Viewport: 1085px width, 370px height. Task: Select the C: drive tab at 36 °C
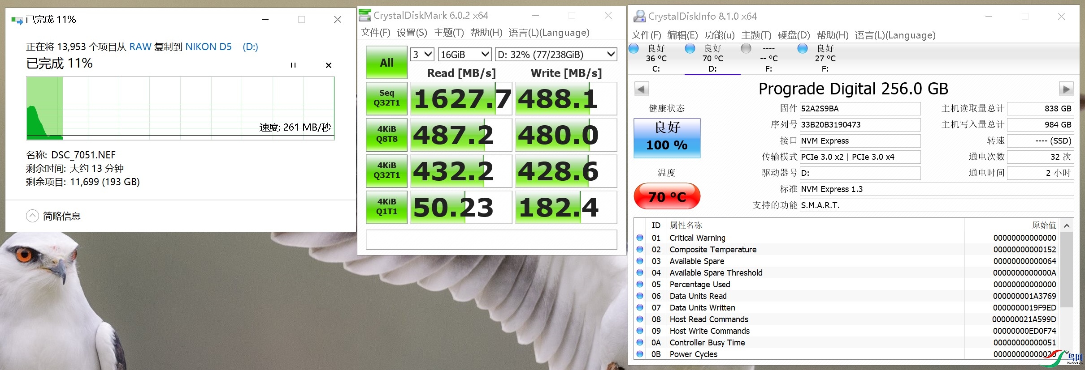(656, 58)
